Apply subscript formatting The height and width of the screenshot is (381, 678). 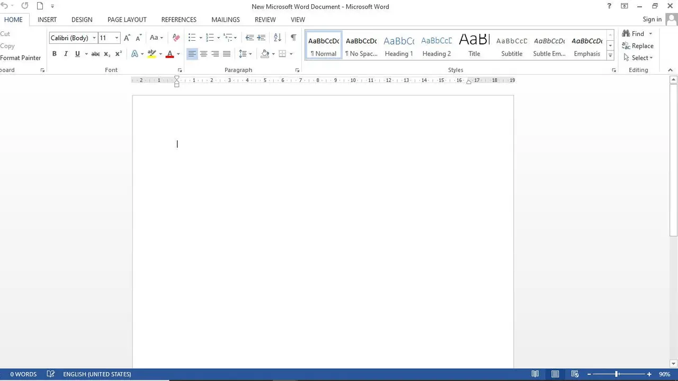coord(106,53)
